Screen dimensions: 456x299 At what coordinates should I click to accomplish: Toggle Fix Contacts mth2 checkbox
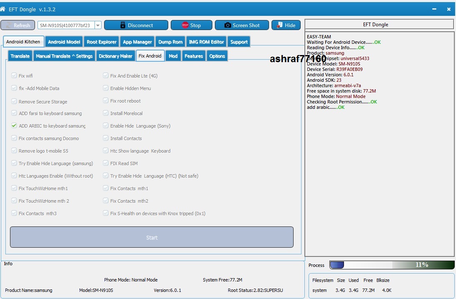[105, 201]
